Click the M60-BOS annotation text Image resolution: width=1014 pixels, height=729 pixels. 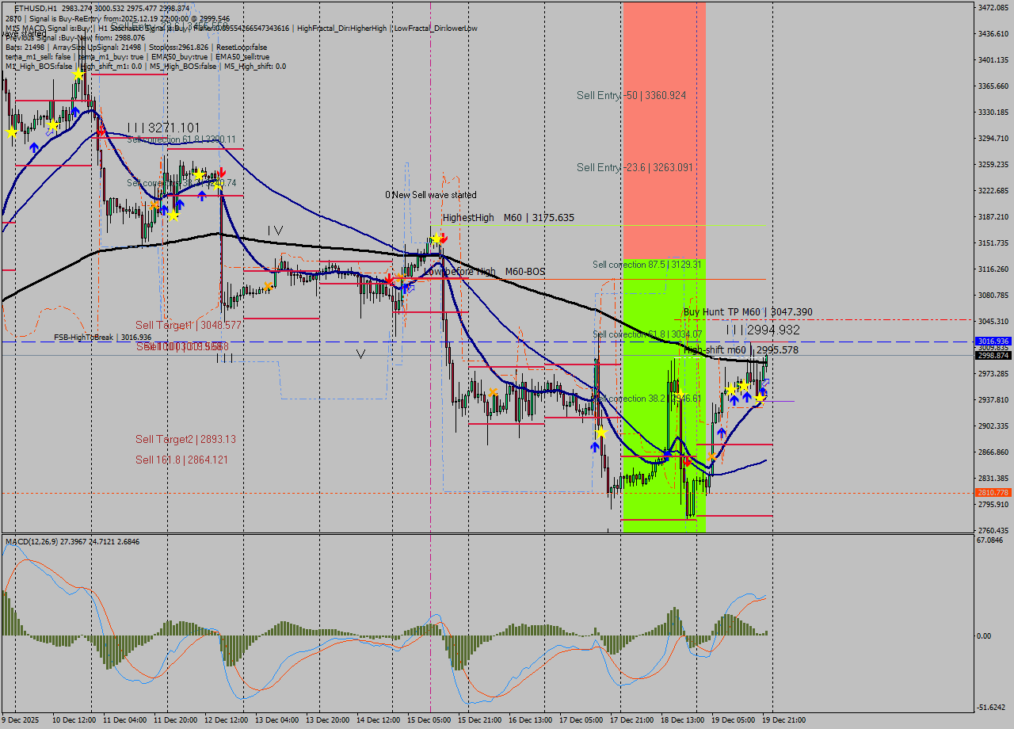[525, 271]
